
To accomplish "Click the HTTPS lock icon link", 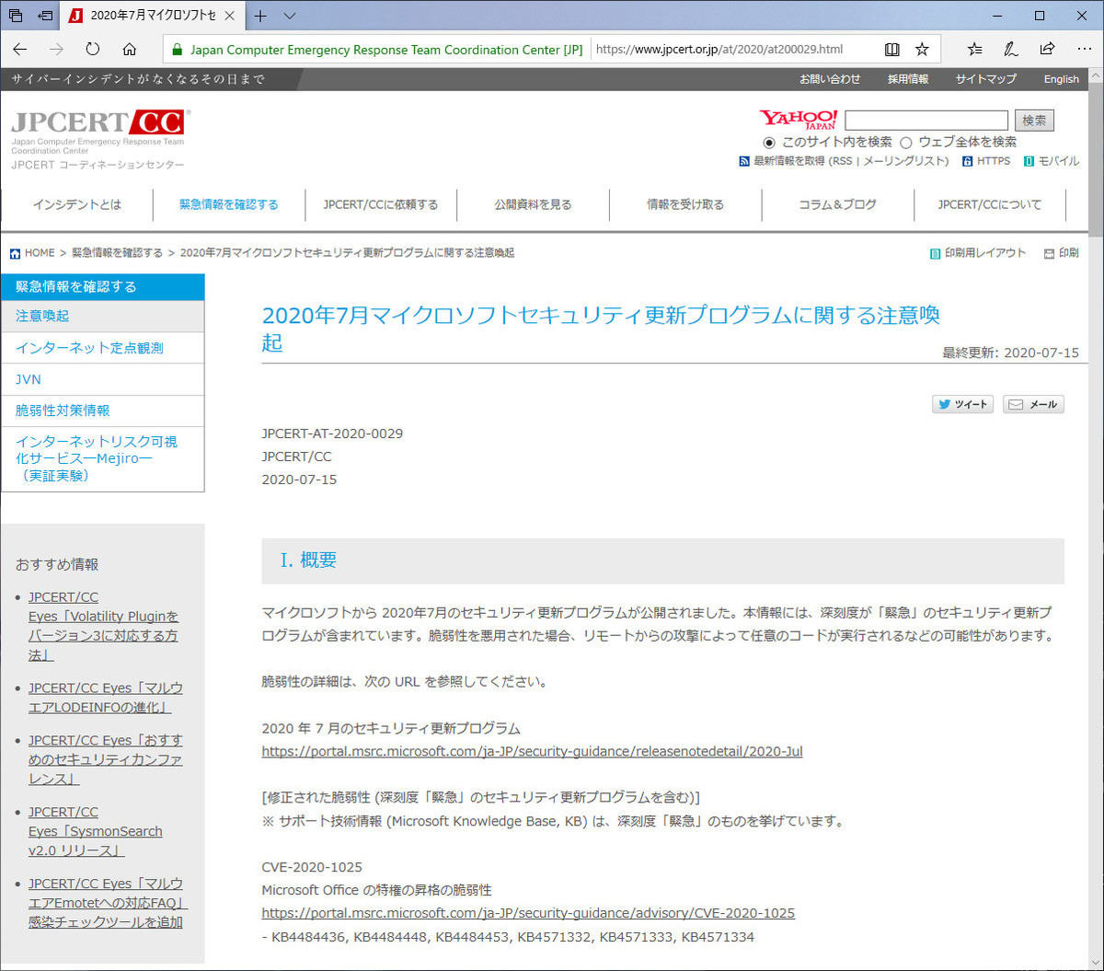I will [986, 161].
